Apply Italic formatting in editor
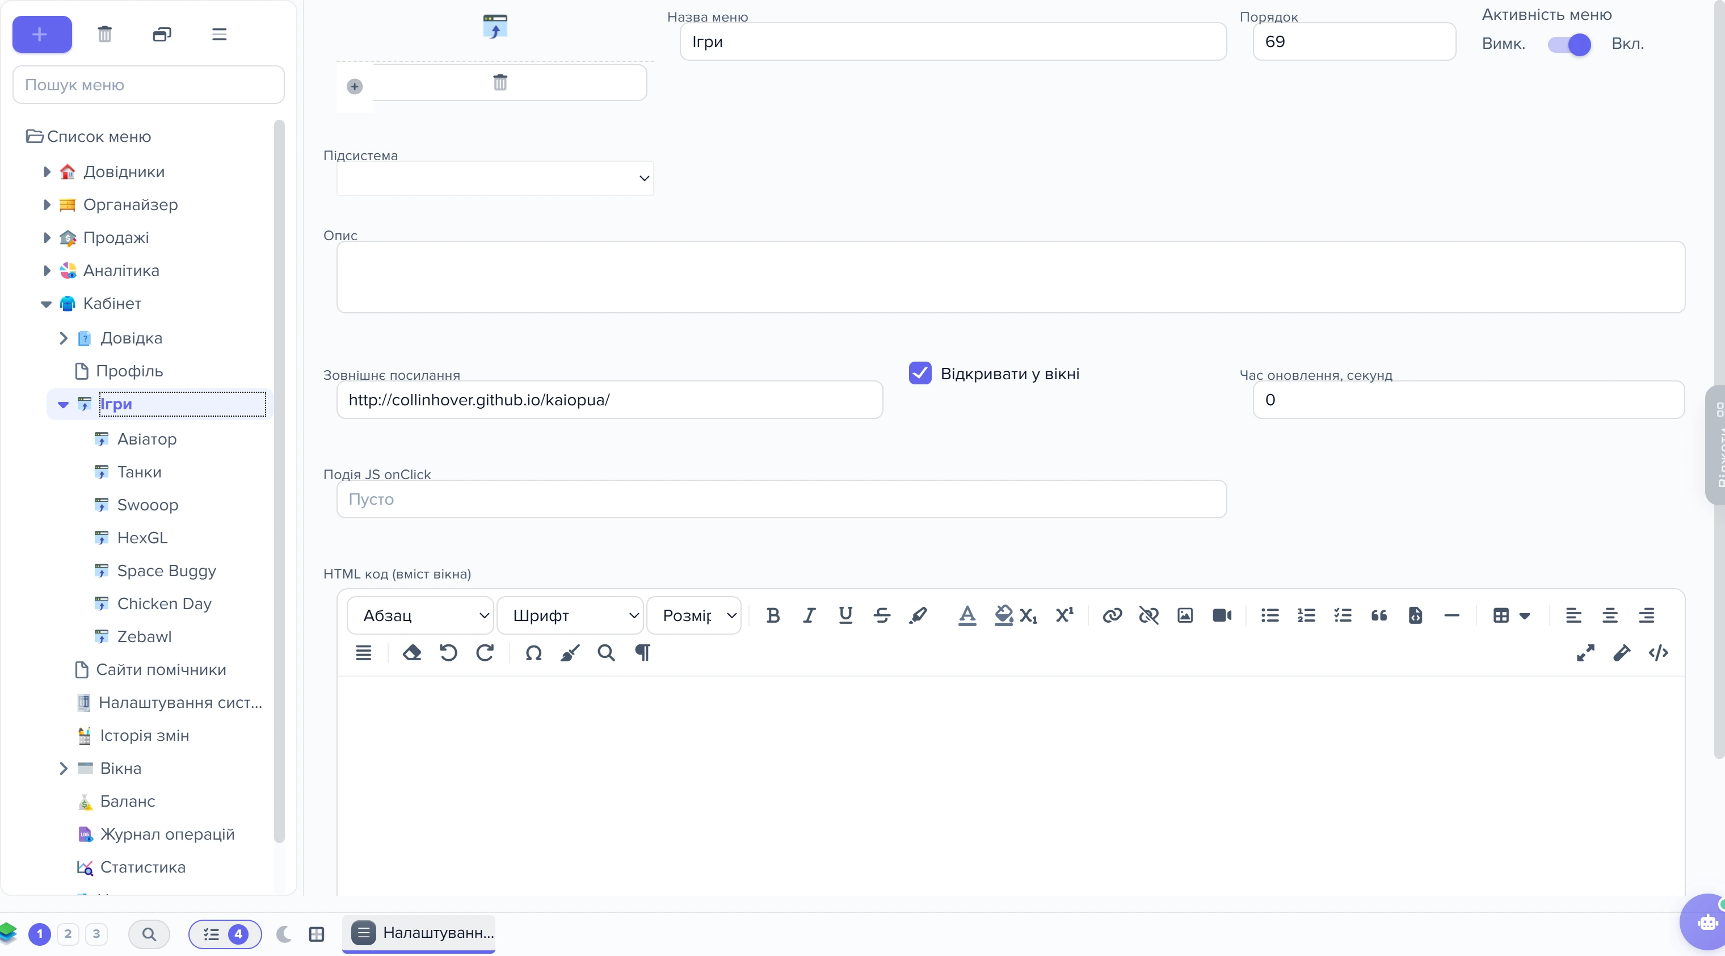This screenshot has height=956, width=1725. tap(809, 615)
